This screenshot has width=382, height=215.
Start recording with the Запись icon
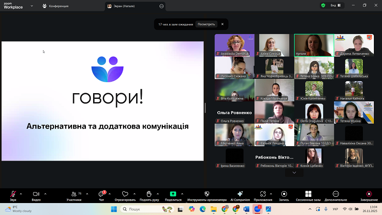click(284, 194)
